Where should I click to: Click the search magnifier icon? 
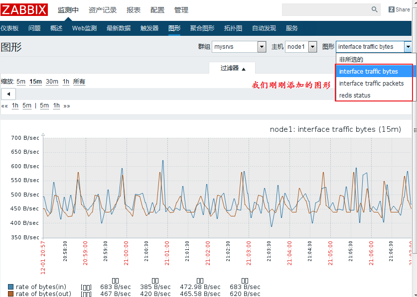click(x=375, y=9)
